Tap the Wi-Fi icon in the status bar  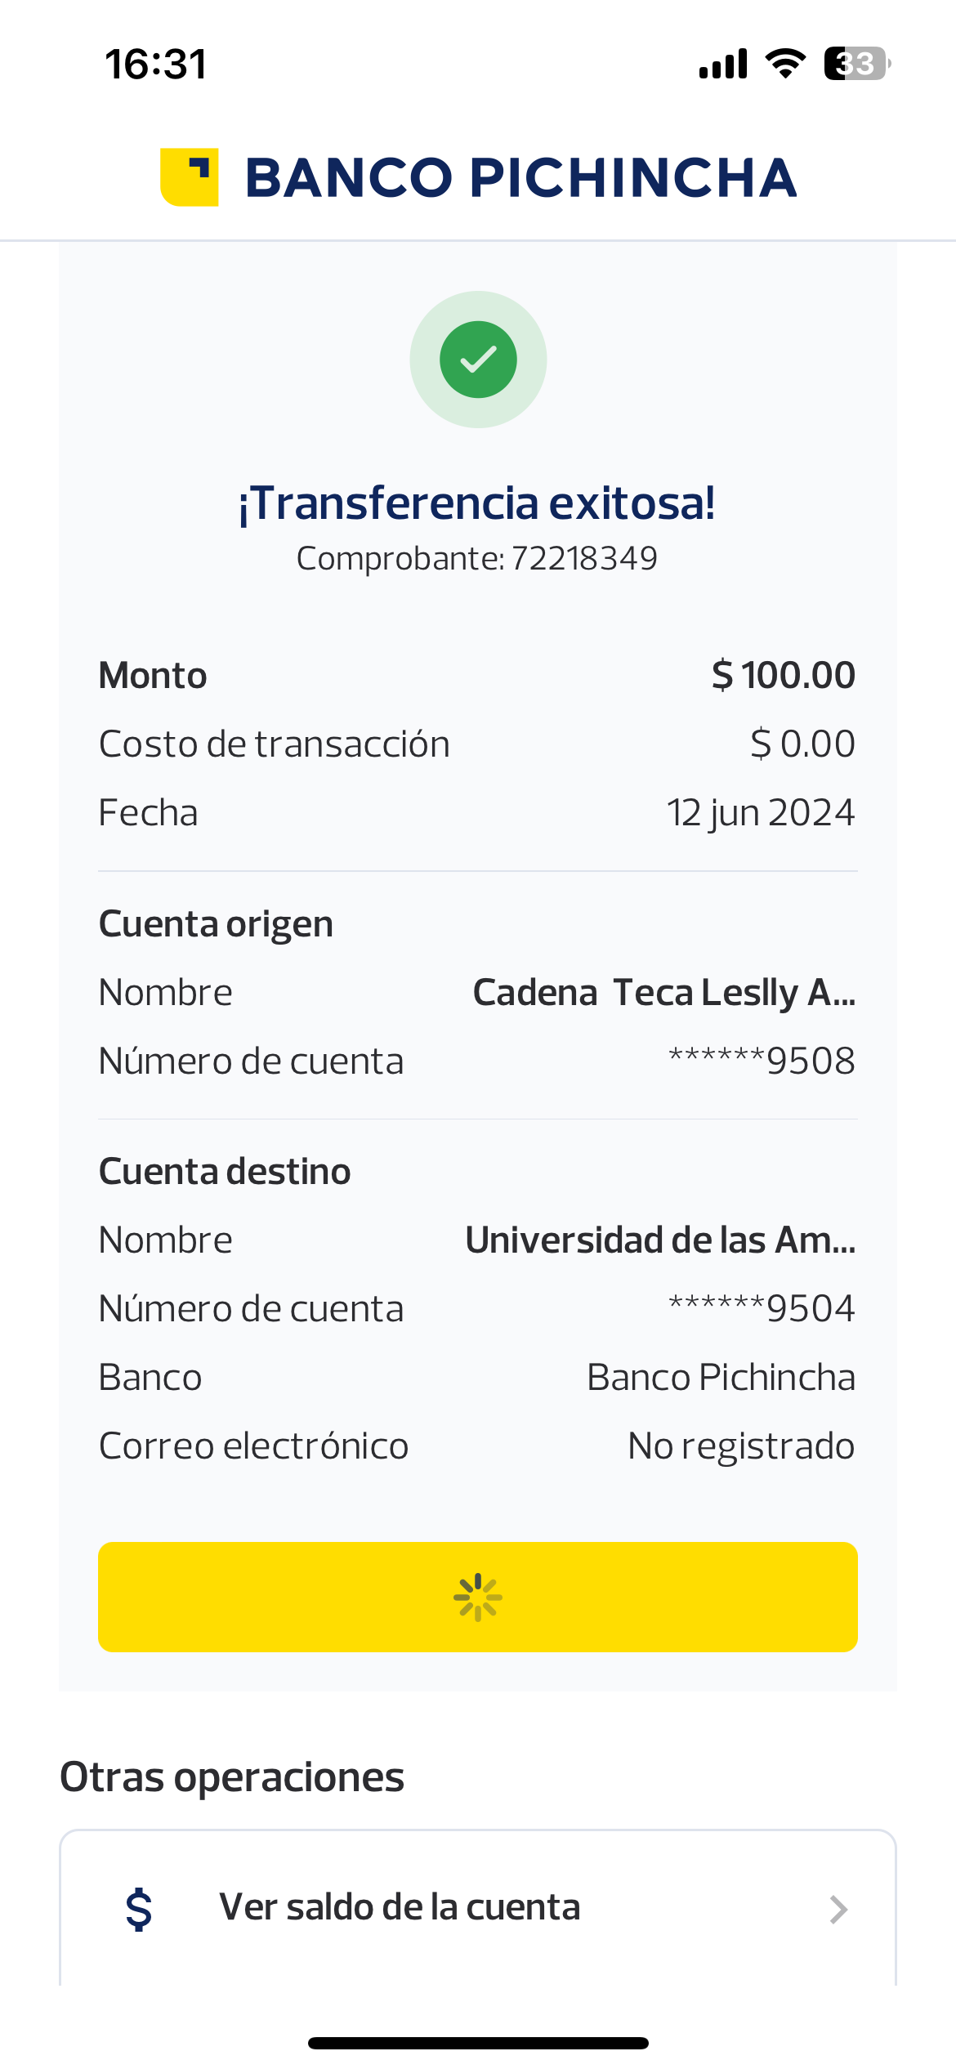pos(785,64)
